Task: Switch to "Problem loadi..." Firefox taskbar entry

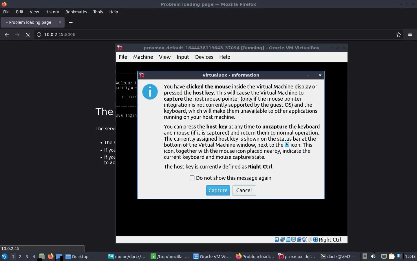Action: 255,256
